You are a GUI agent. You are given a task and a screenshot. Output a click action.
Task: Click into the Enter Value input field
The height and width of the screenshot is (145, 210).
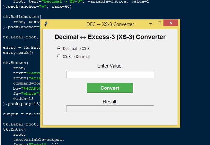[x=110, y=75]
